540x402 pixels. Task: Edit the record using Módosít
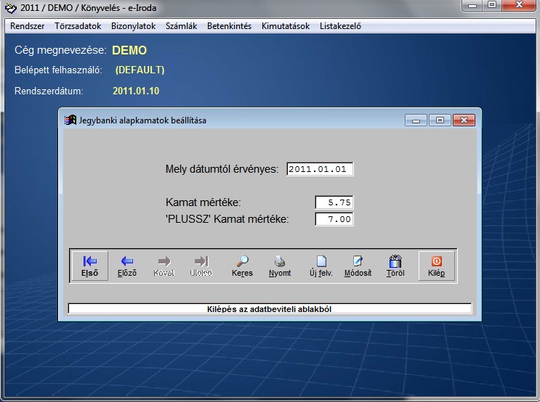pyautogui.click(x=358, y=266)
